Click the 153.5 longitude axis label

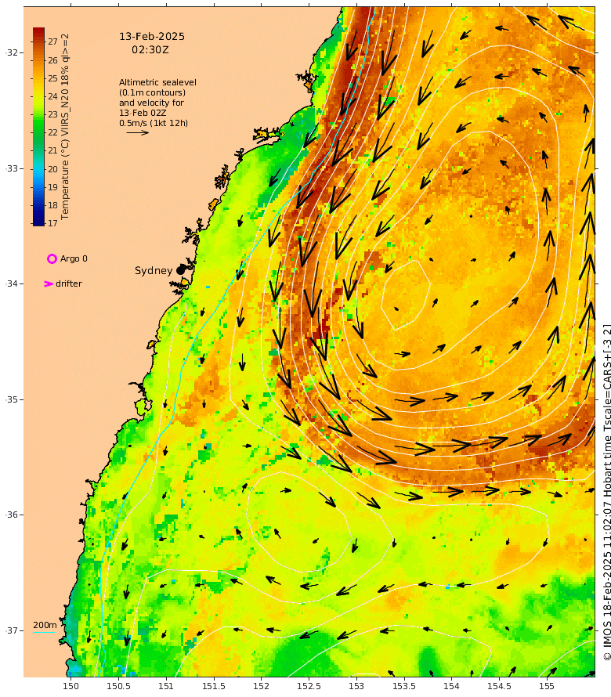coord(403,686)
